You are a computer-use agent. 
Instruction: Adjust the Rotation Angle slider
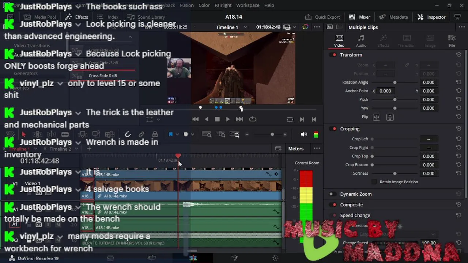pyautogui.click(x=395, y=82)
